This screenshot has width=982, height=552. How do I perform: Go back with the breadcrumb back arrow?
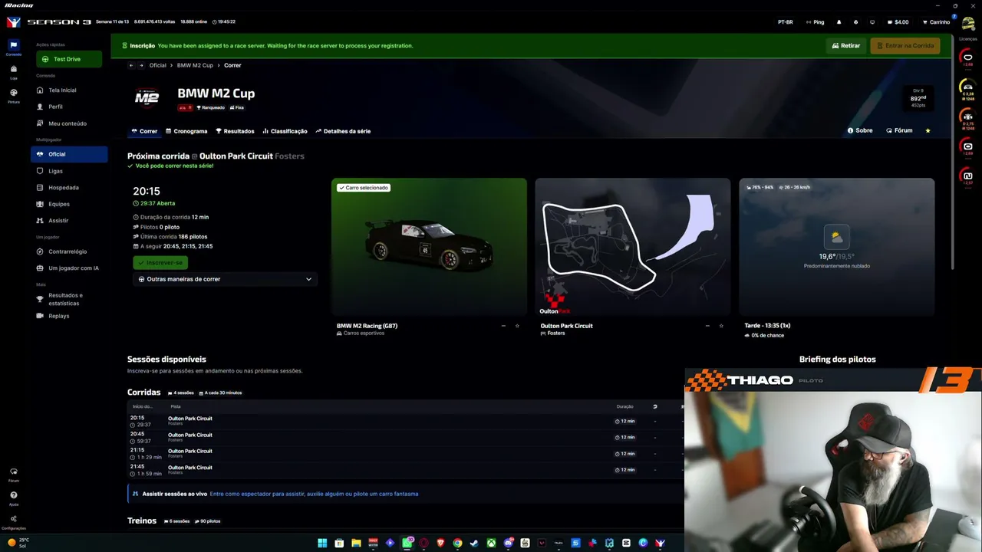(131, 65)
